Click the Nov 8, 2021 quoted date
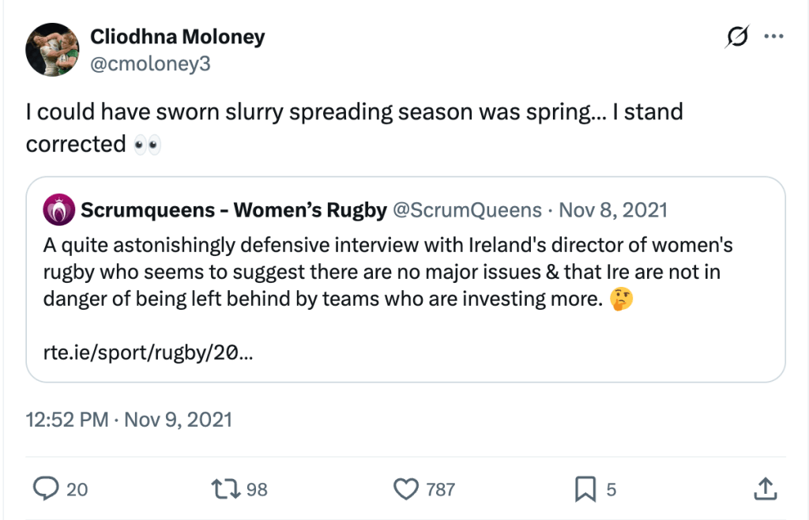This screenshot has height=520, width=809. 612,209
